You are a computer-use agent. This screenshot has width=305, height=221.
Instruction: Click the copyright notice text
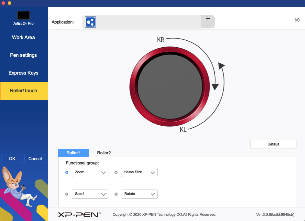164,215
